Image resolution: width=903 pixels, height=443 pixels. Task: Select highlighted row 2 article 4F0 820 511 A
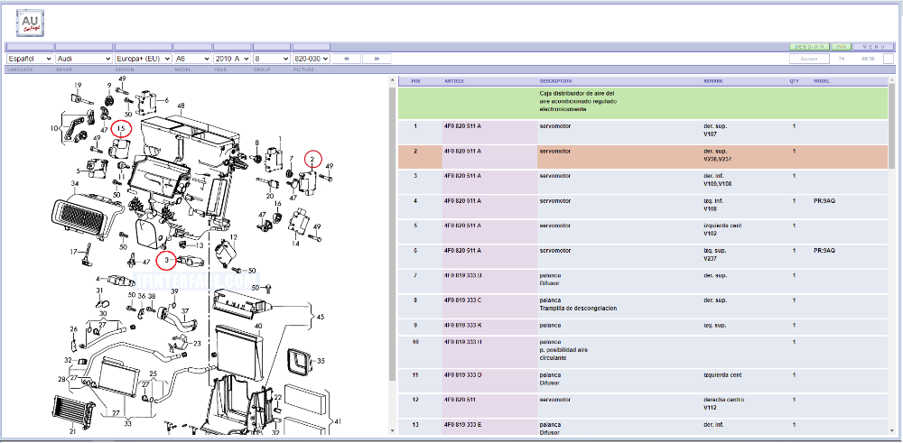462,152
